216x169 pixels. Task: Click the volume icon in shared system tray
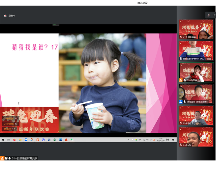(147, 140)
